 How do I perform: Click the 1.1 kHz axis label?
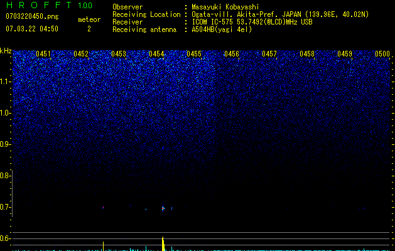[x=5, y=82]
